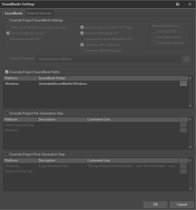
Task: Toggle Generate header file checkbox
Action: (x=8, y=39)
